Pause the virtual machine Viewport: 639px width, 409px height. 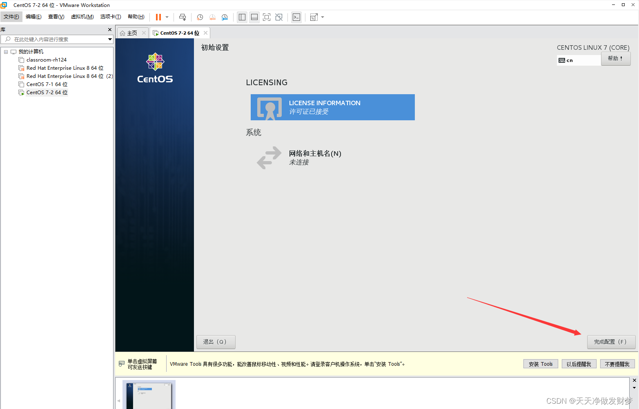click(x=158, y=17)
